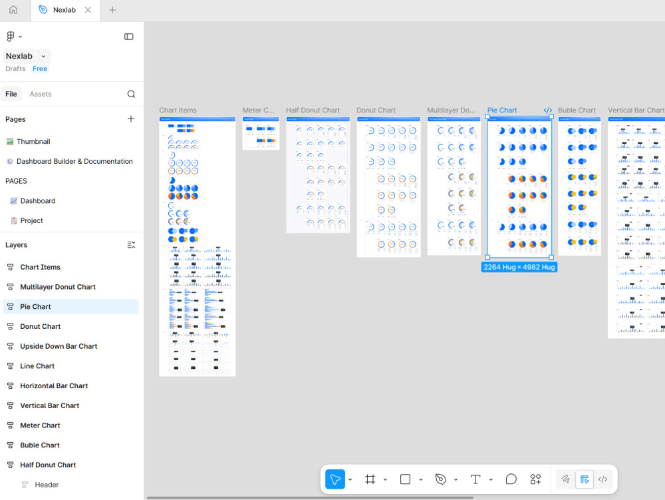
Task: Select the Line Chart layer
Action: coord(70,366)
